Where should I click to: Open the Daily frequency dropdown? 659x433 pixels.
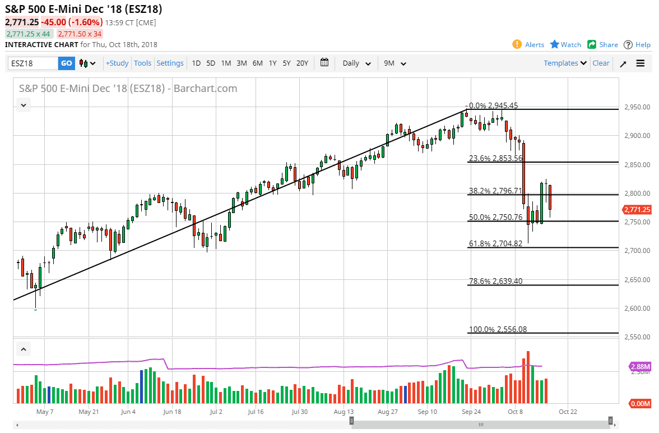click(356, 63)
